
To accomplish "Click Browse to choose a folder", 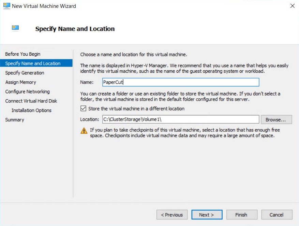I will 276,119.
